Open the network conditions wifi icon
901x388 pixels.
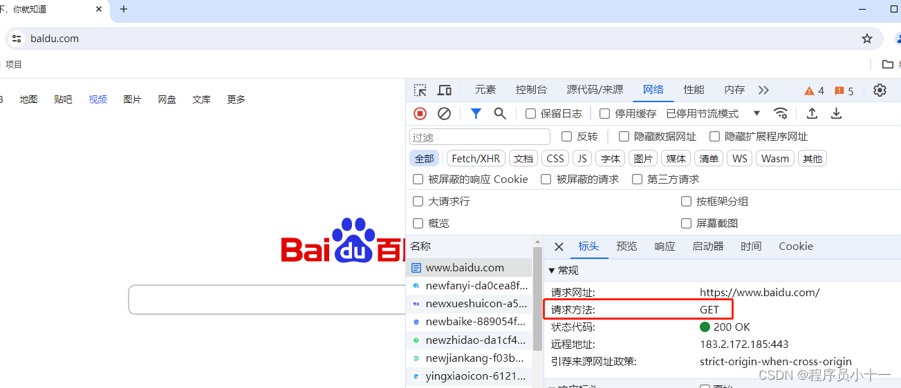(x=781, y=113)
